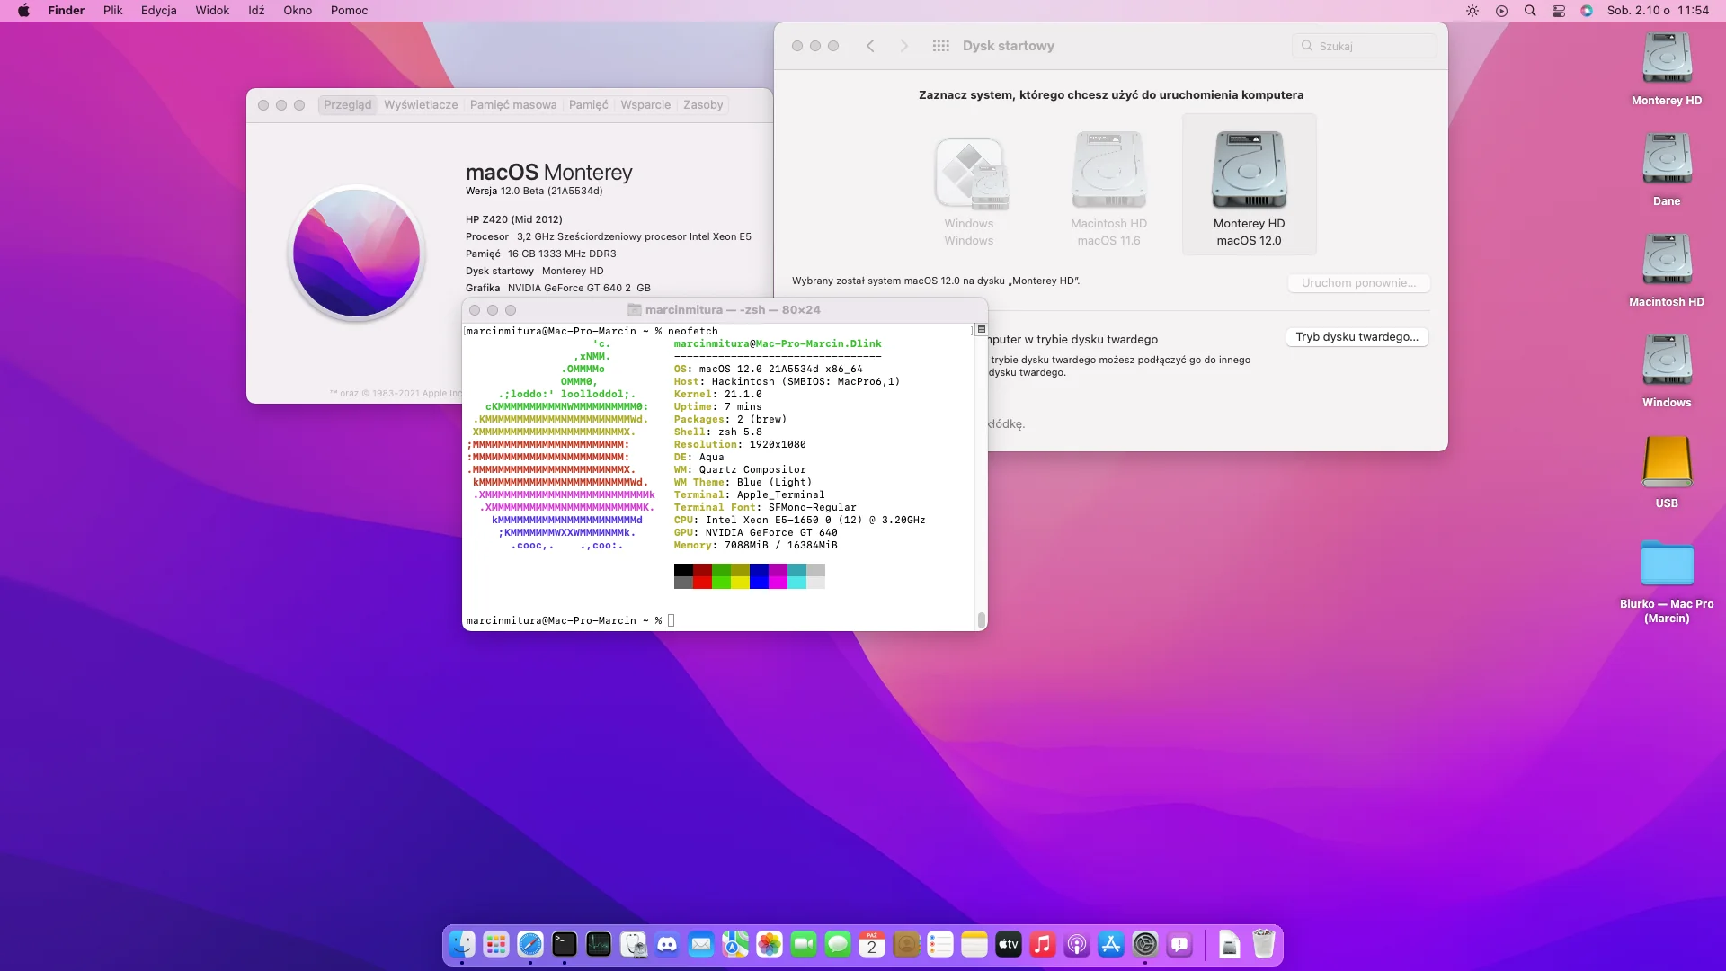Screen dimensions: 1726x971
Task: Switch to the Wyświetlacze tab
Action: (421, 105)
